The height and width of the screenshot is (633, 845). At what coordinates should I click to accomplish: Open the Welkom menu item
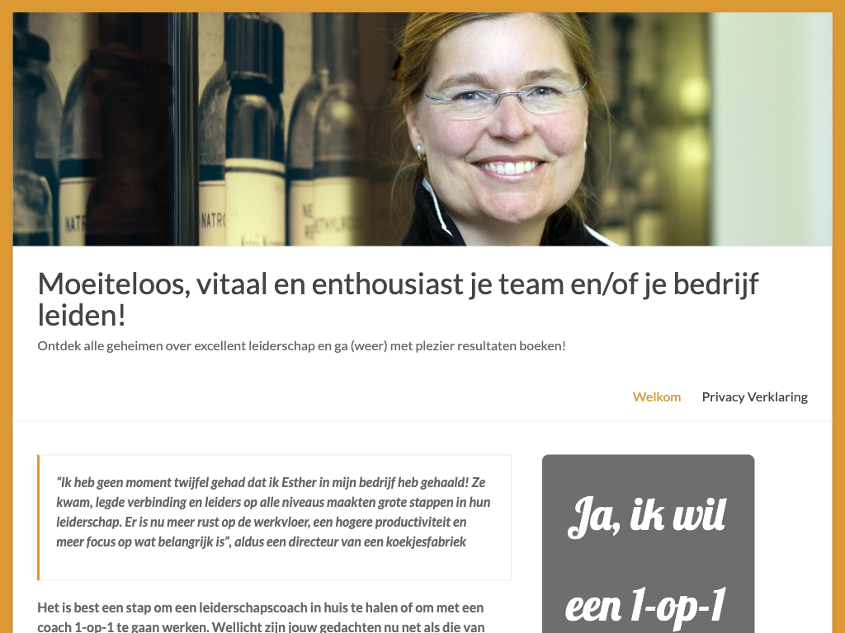[x=656, y=396]
